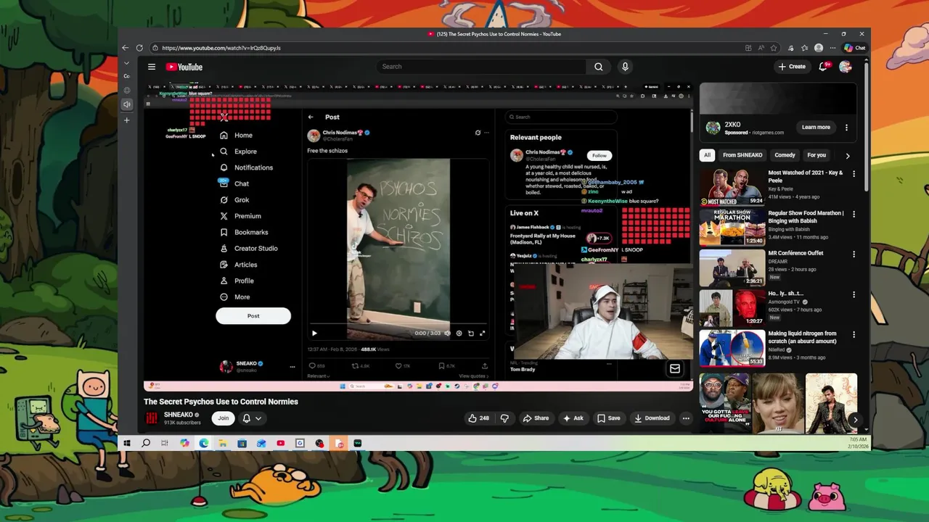Open browser settings and more menu
Viewport: 929px width, 522px height.
(x=832, y=48)
